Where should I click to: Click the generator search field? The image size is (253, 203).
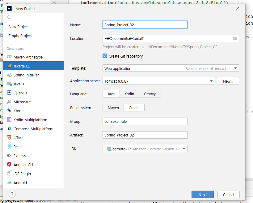coord(33,17)
